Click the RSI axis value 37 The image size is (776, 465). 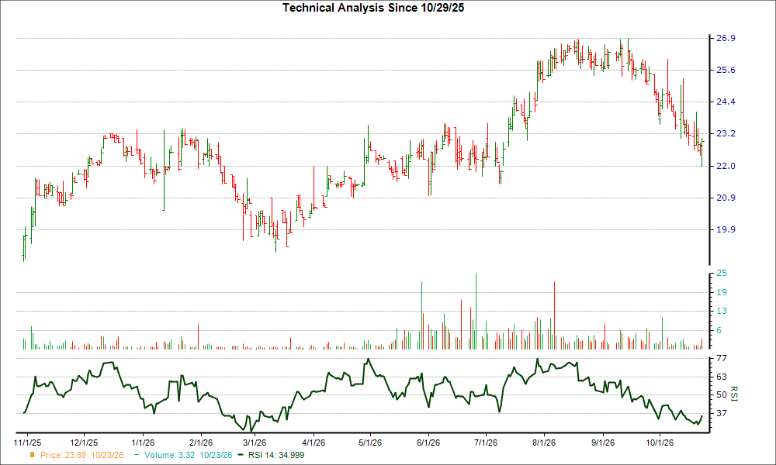(x=722, y=413)
